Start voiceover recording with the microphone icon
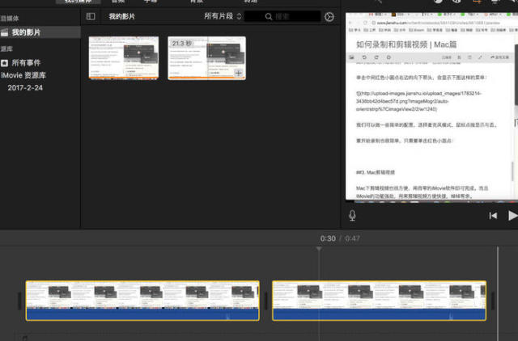 pos(352,216)
